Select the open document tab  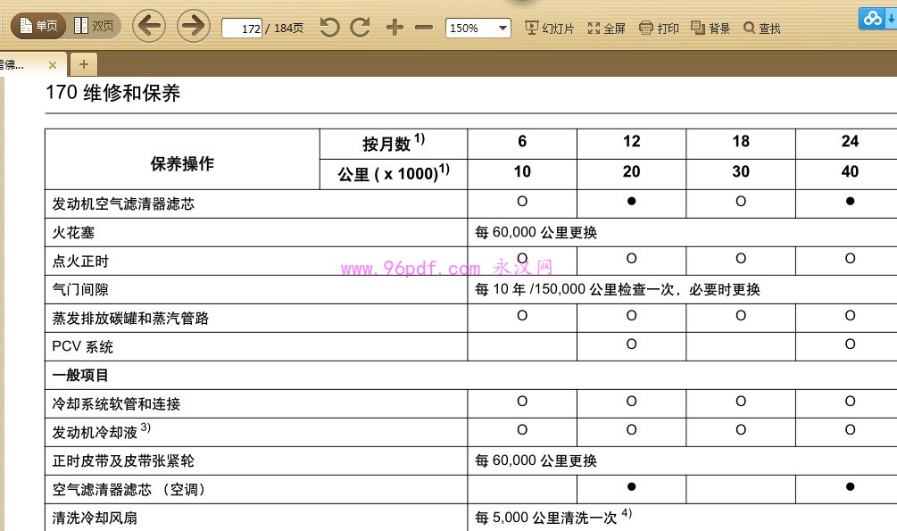[x=20, y=64]
